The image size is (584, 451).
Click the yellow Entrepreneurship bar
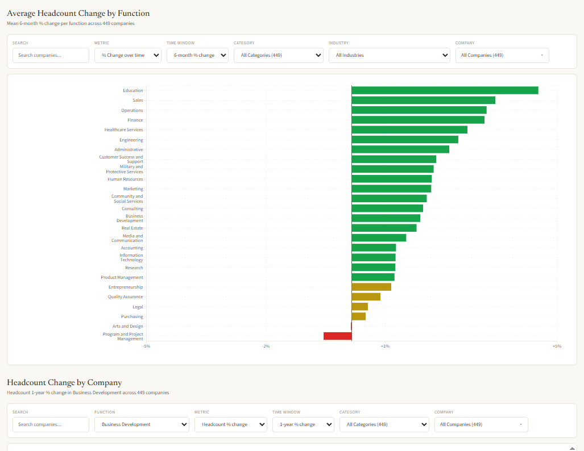pyautogui.click(x=371, y=287)
